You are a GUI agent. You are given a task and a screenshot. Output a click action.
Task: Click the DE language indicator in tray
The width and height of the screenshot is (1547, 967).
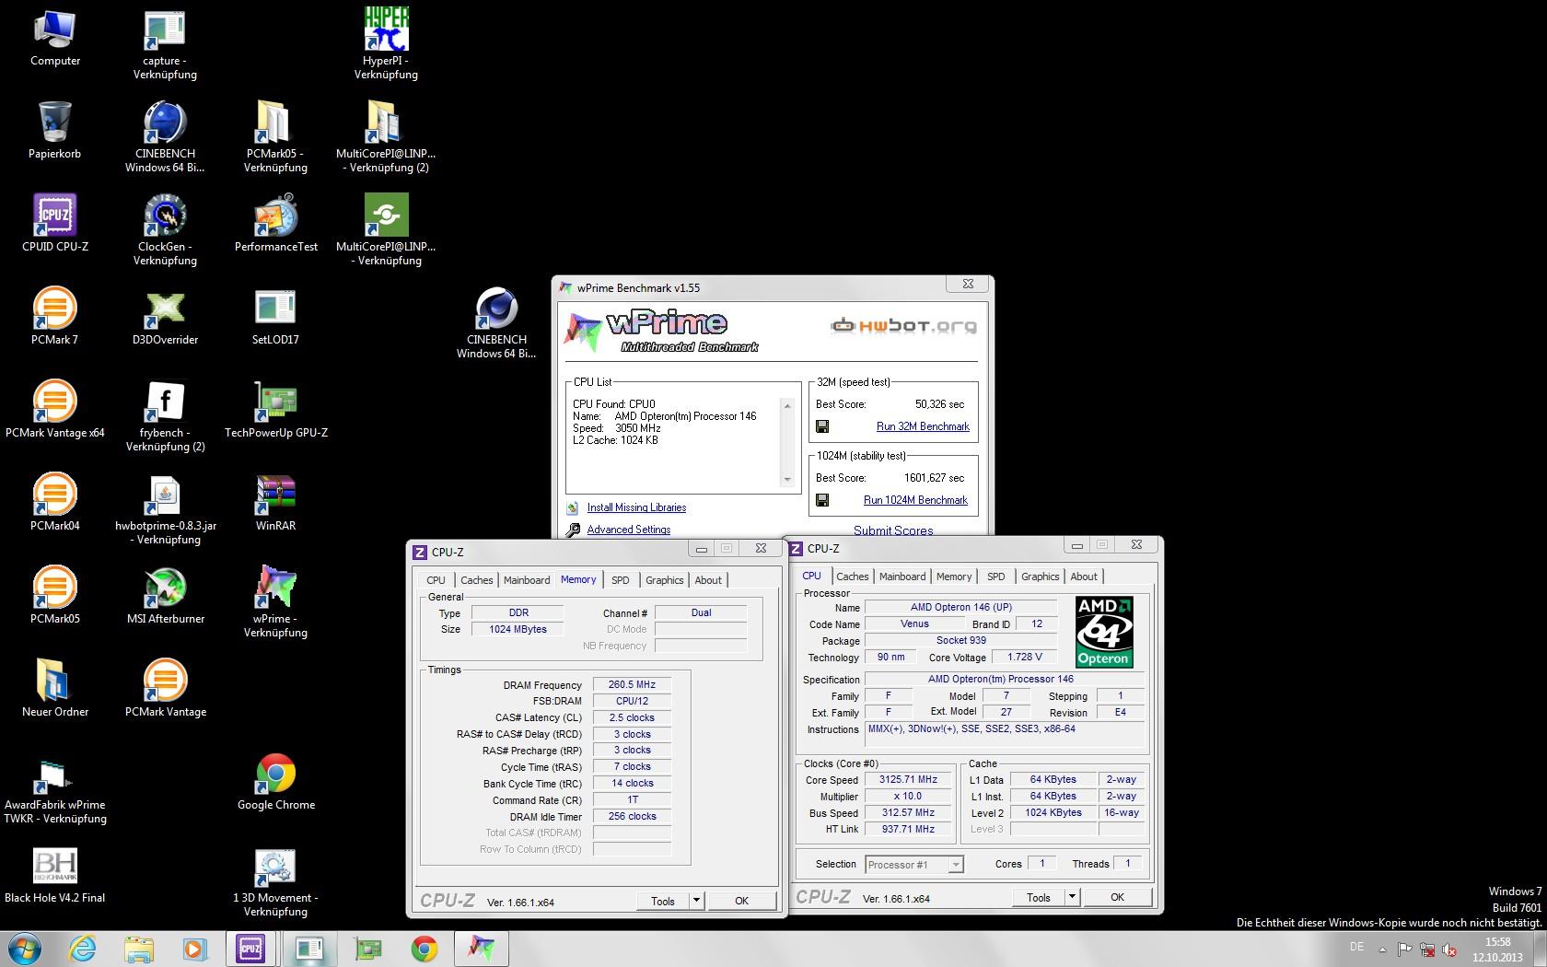pos(1356,947)
